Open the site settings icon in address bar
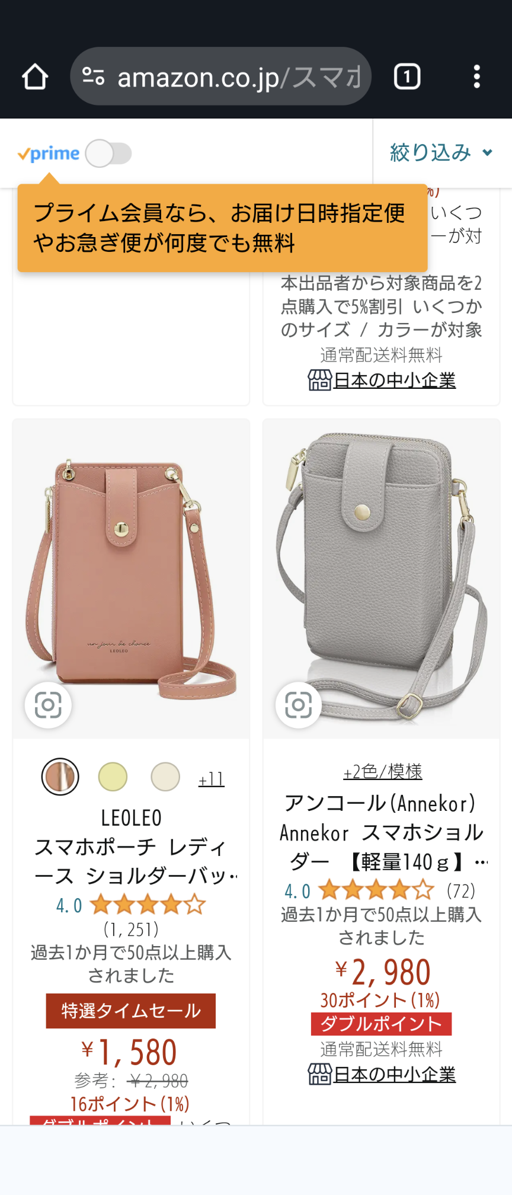Image resolution: width=512 pixels, height=1195 pixels. [x=93, y=76]
